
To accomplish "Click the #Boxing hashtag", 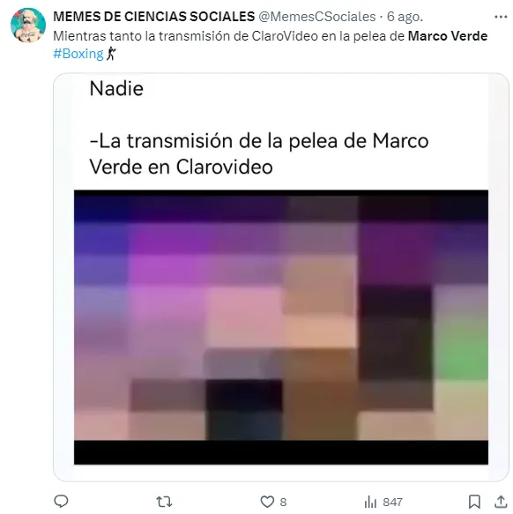I will [78, 54].
